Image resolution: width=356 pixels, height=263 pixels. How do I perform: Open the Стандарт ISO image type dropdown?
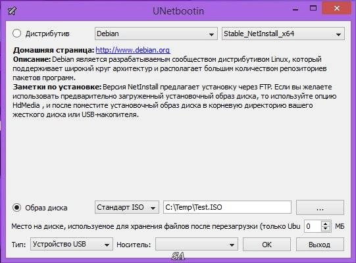[127, 207]
